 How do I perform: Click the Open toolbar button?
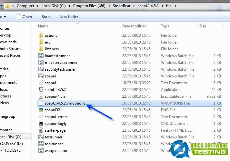(x=25, y=17)
